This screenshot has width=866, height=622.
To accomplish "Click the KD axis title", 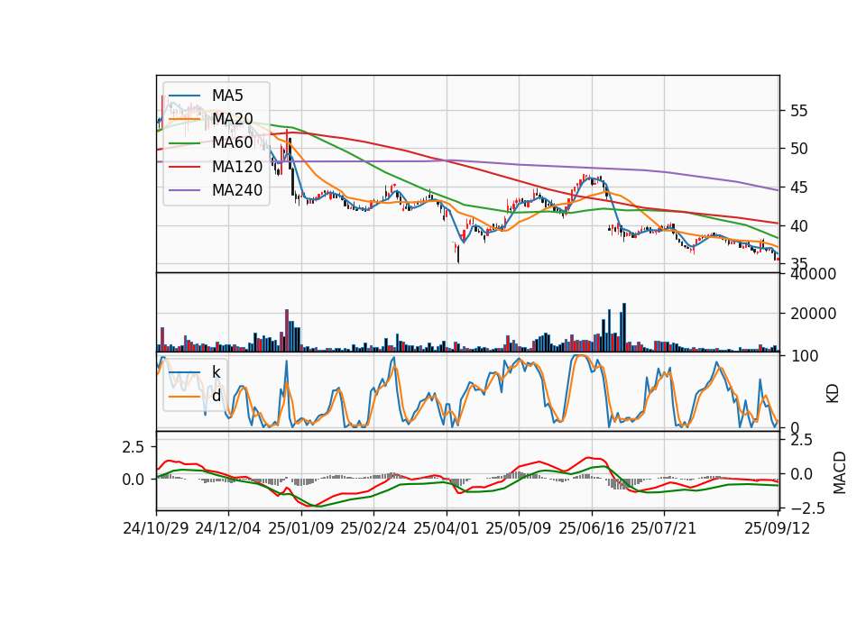I will pos(833,394).
